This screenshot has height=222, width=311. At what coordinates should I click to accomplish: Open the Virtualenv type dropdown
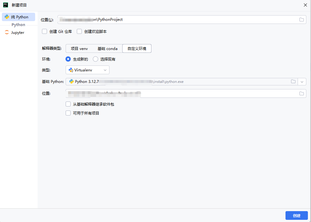[x=87, y=70]
